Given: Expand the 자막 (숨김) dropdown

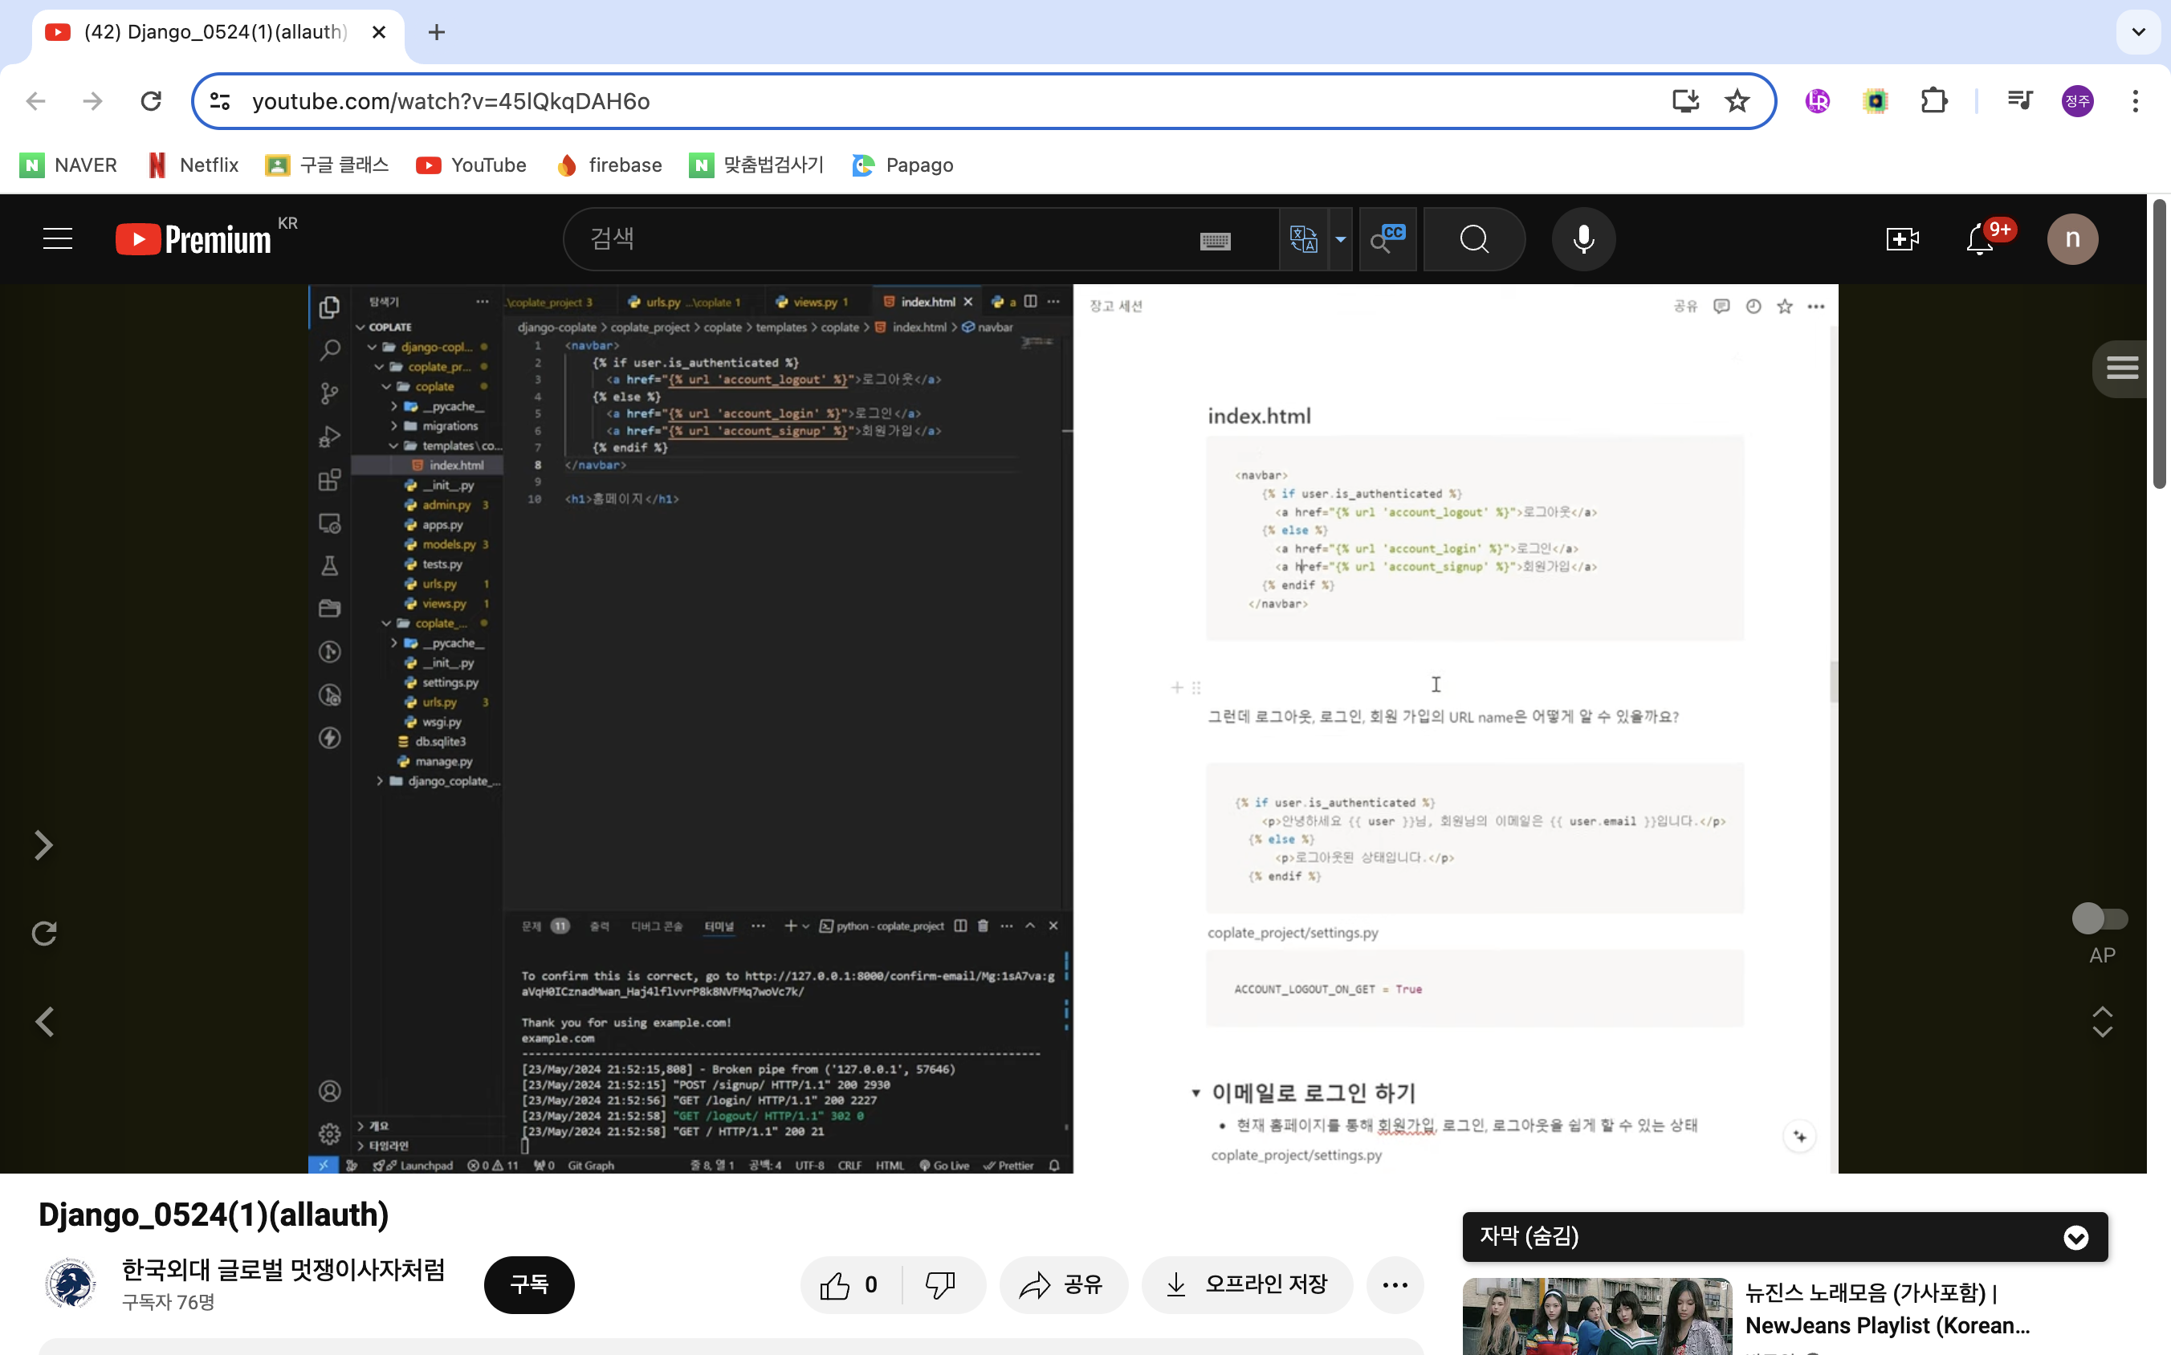Looking at the screenshot, I should [x=2075, y=1238].
